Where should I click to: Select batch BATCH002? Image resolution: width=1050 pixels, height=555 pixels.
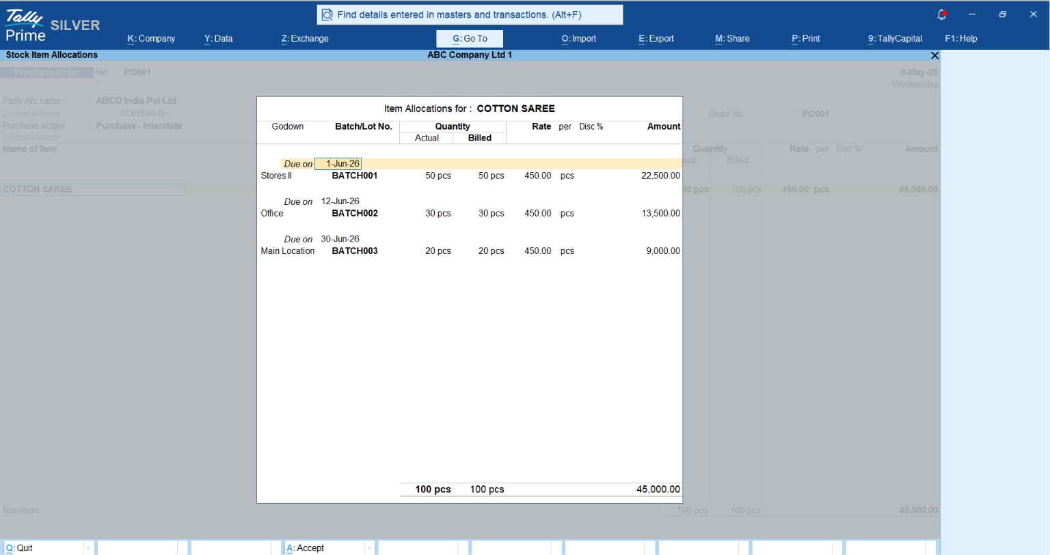[x=355, y=214]
